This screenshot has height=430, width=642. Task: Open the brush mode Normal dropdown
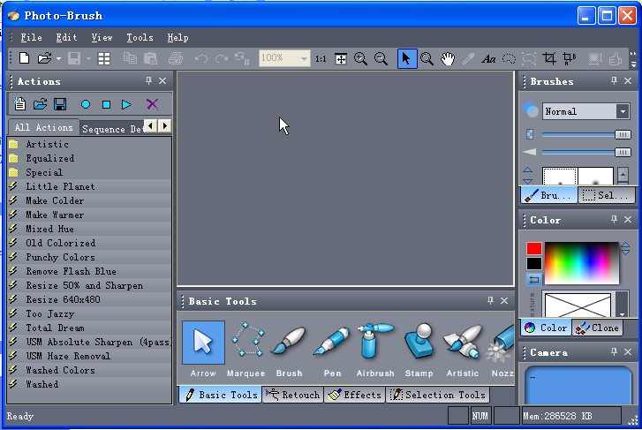pos(623,111)
